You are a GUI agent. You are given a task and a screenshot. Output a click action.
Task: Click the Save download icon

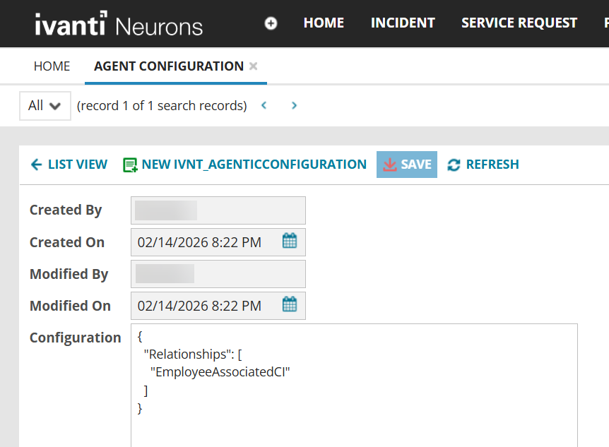point(389,165)
